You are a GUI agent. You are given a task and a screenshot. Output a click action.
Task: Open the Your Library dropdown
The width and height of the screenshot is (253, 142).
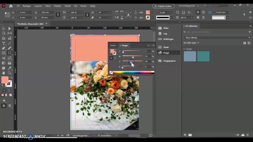(x=217, y=37)
